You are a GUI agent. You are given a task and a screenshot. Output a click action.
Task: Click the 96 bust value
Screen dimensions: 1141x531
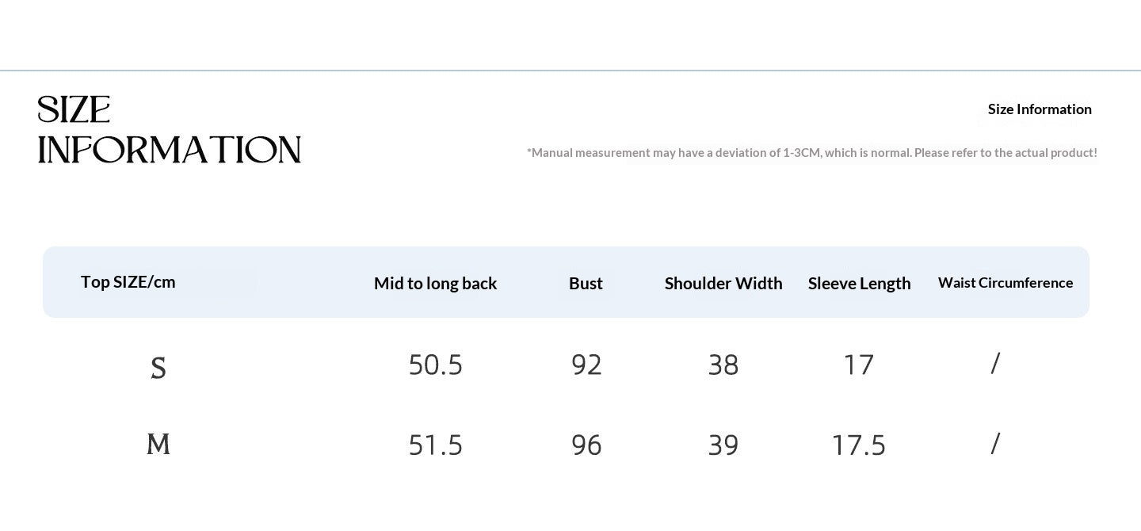[586, 445]
